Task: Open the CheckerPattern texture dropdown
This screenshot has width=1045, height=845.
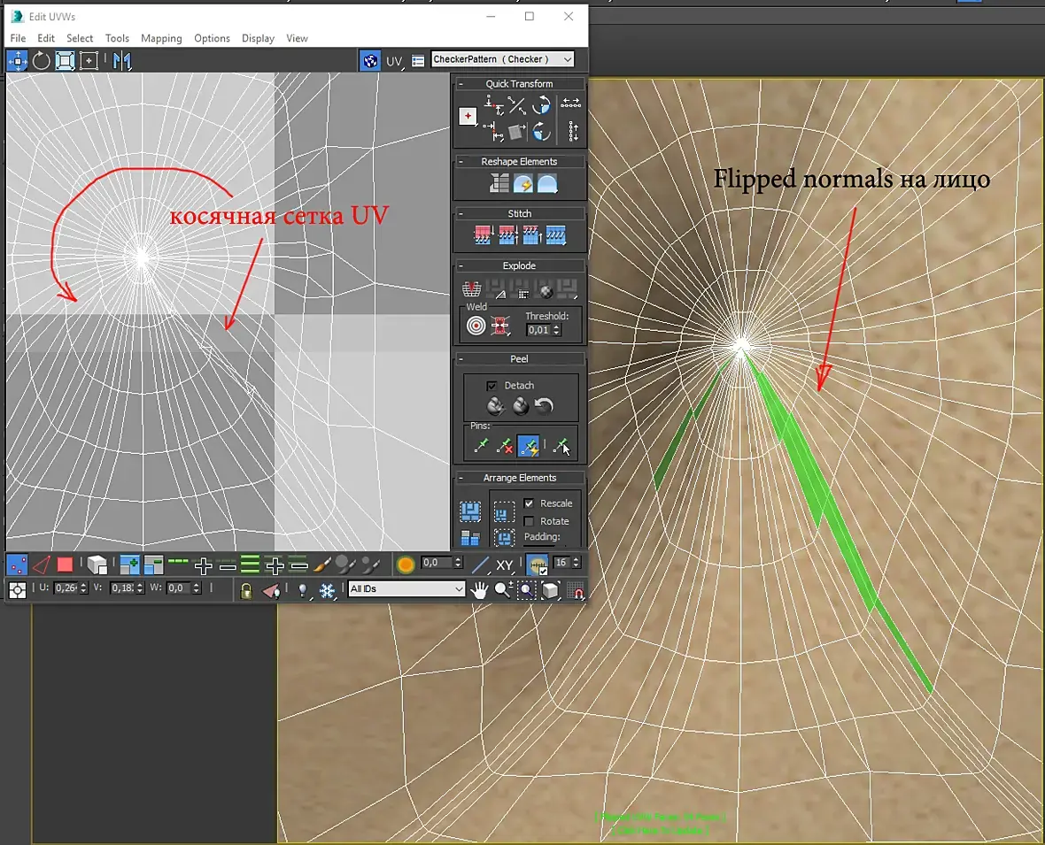Action: [502, 59]
